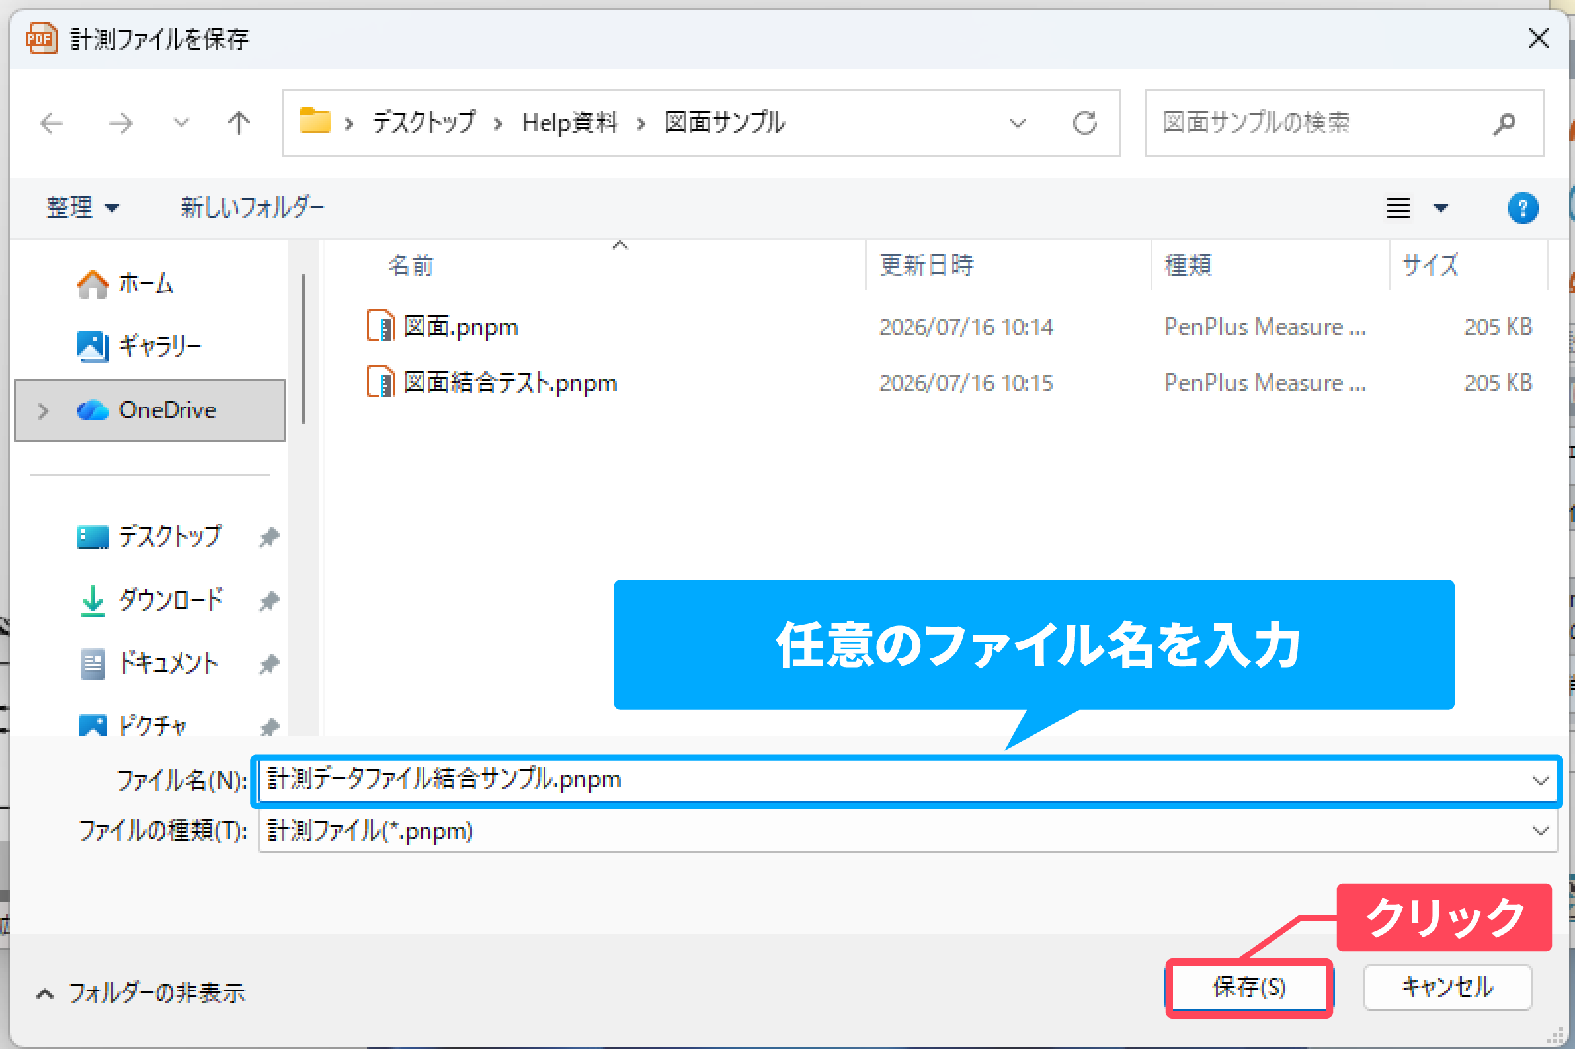Select デスクトップ in the address path
Image resolution: width=1575 pixels, height=1049 pixels.
pos(424,122)
